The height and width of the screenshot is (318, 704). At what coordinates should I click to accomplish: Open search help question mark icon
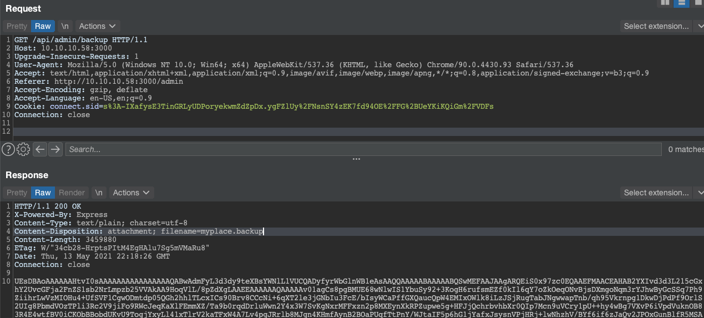pyautogui.click(x=8, y=149)
